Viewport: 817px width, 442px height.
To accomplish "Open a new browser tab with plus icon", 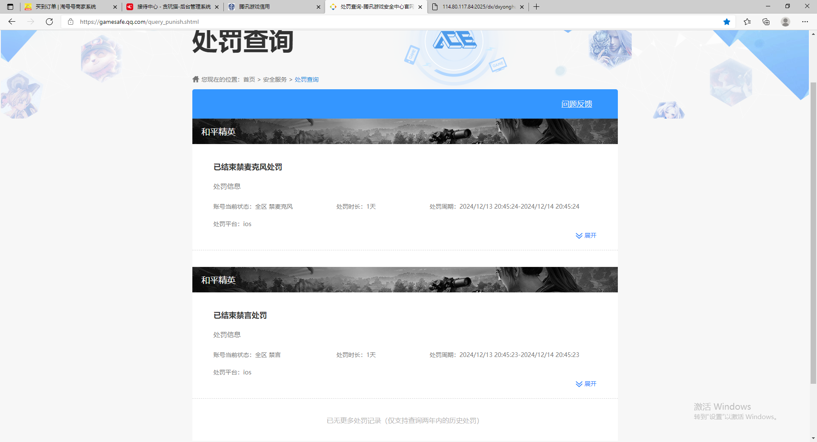I will coord(536,7).
